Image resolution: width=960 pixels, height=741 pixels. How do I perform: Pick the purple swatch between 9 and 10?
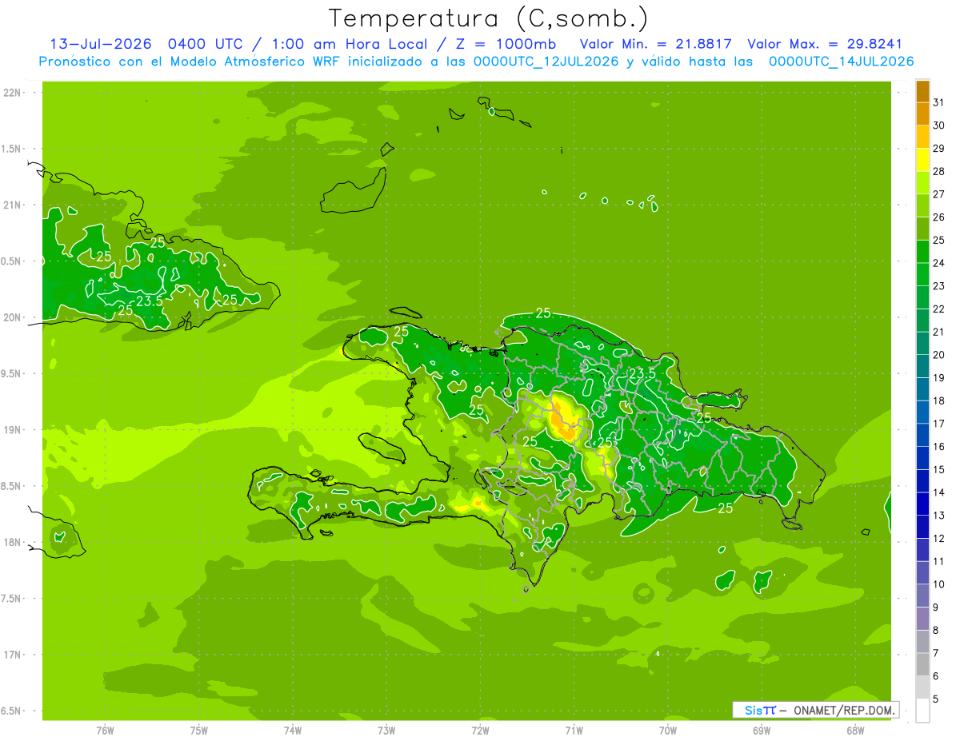tap(922, 596)
